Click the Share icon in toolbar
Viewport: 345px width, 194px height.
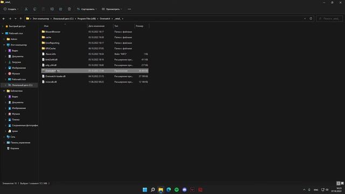point(60,9)
